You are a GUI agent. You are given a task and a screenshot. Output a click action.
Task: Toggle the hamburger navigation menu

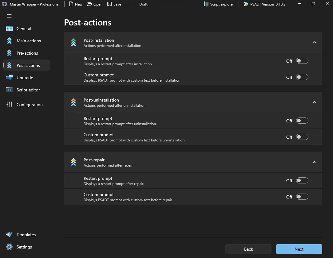tap(9, 16)
